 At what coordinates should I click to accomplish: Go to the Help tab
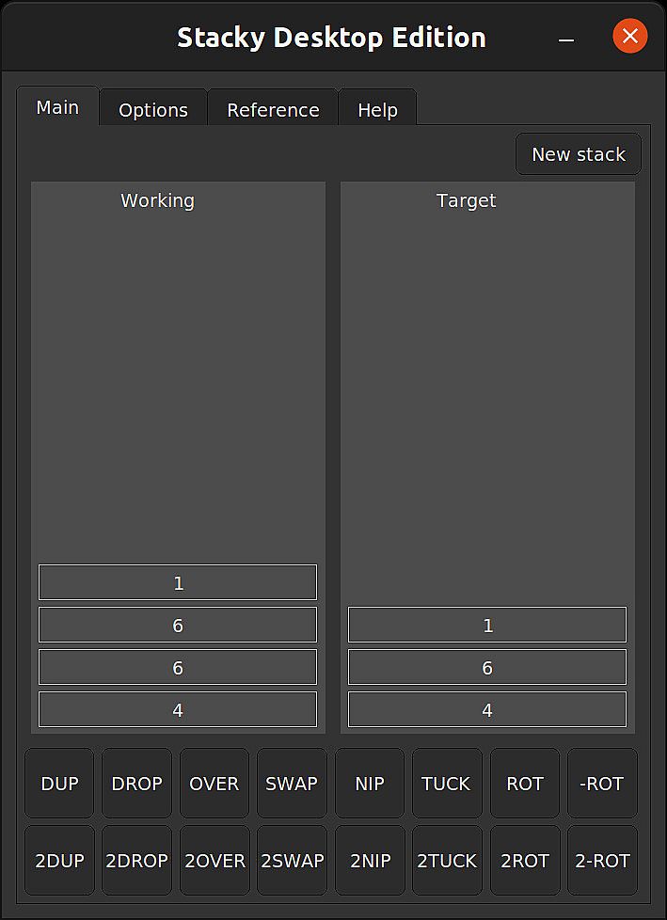click(x=377, y=110)
